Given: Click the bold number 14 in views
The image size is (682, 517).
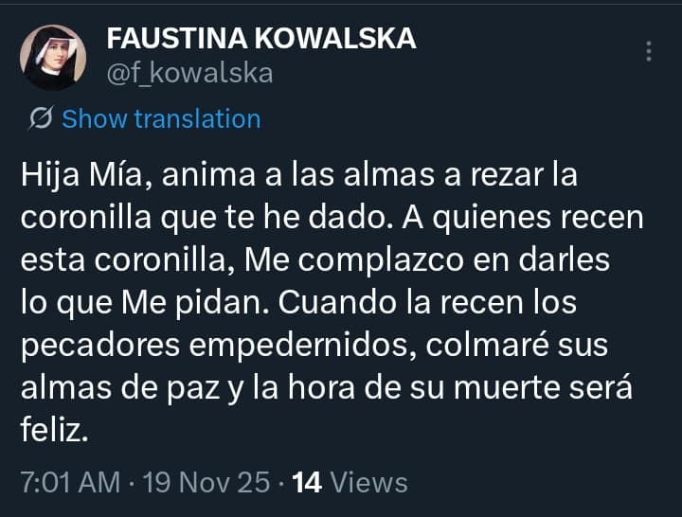Looking at the screenshot, I should coord(308,482).
